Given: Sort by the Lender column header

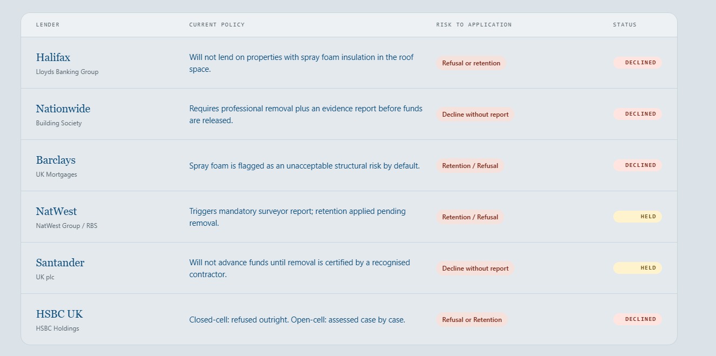Looking at the screenshot, I should 48,25.
